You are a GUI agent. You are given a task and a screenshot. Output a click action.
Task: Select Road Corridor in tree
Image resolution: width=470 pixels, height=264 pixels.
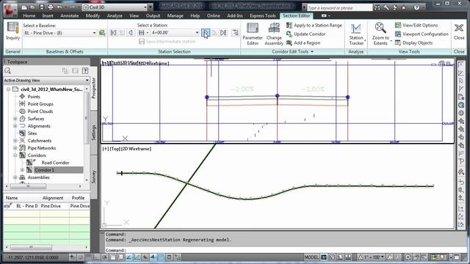click(55, 163)
